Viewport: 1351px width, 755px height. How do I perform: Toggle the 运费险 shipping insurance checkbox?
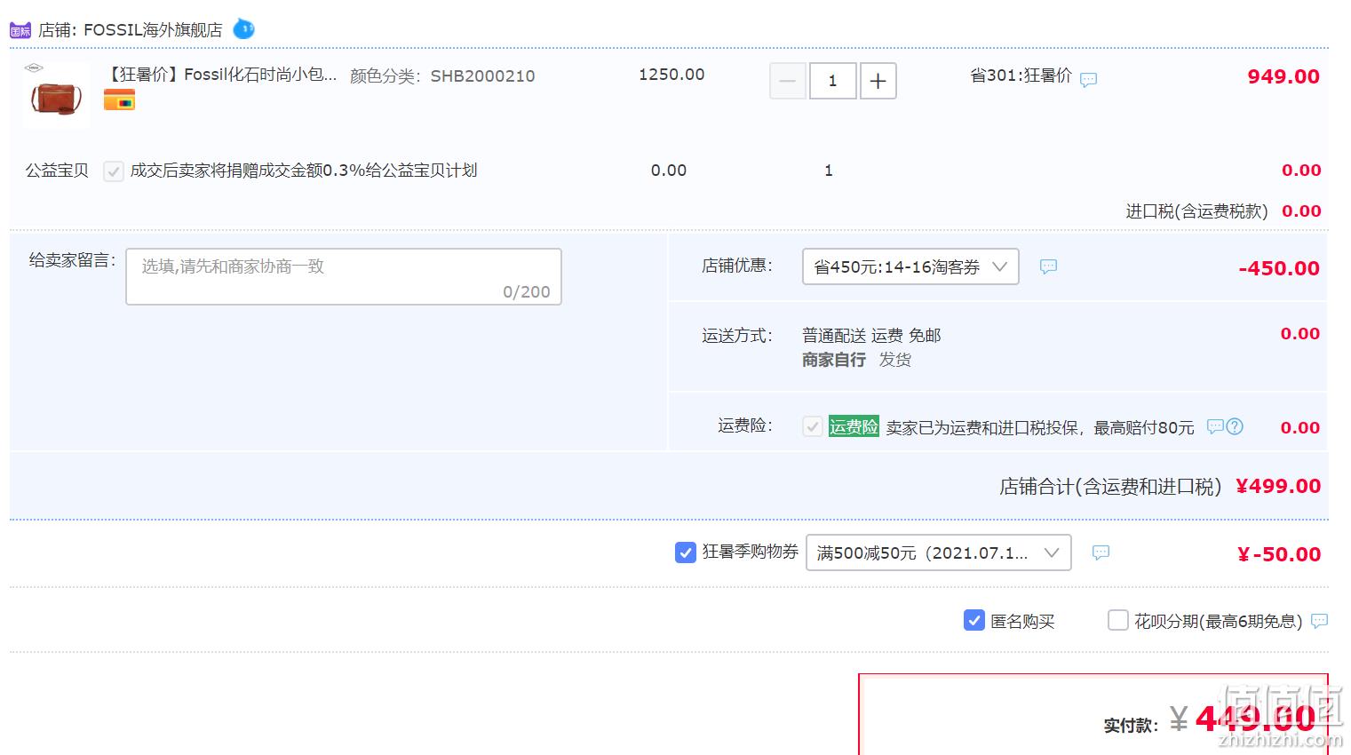812,427
